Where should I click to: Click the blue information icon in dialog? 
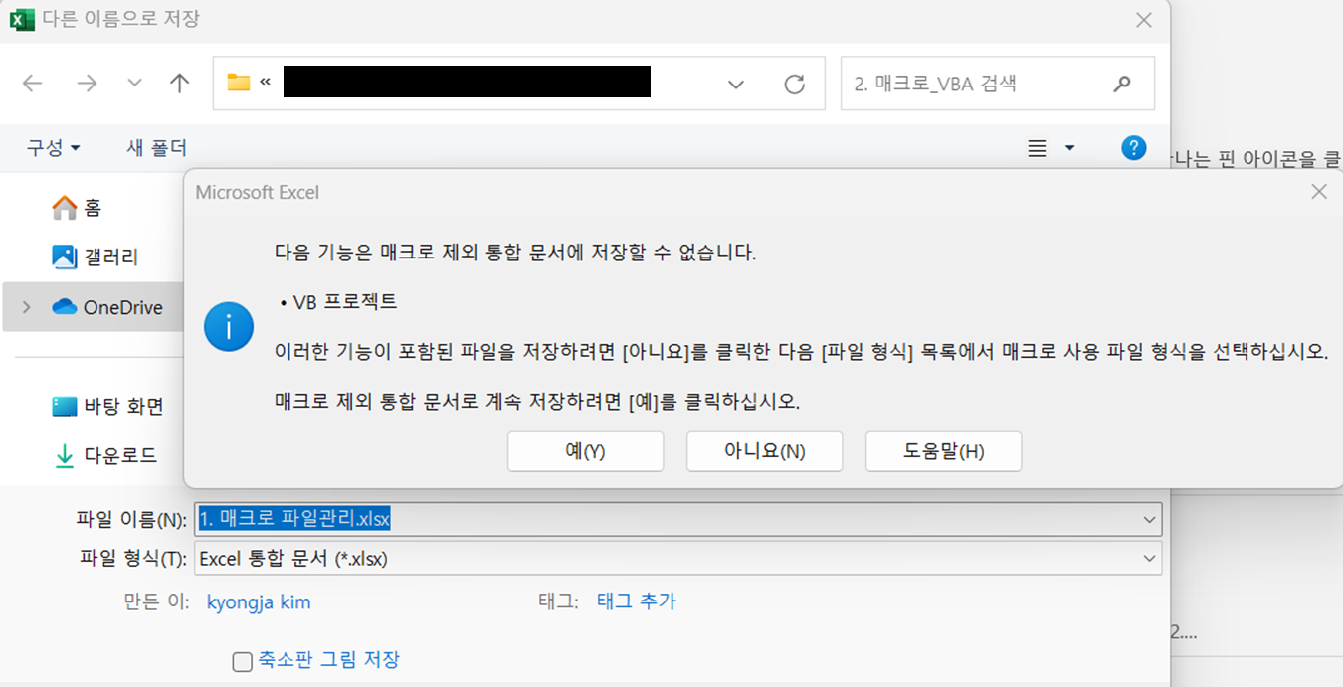point(229,327)
